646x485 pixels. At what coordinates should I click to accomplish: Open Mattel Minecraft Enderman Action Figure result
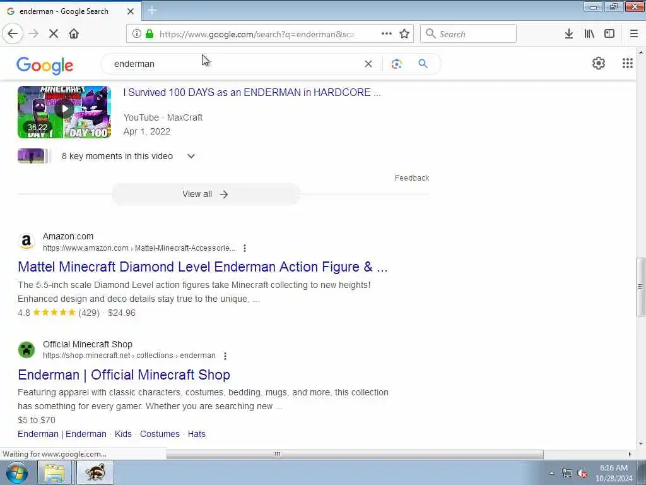click(x=203, y=267)
